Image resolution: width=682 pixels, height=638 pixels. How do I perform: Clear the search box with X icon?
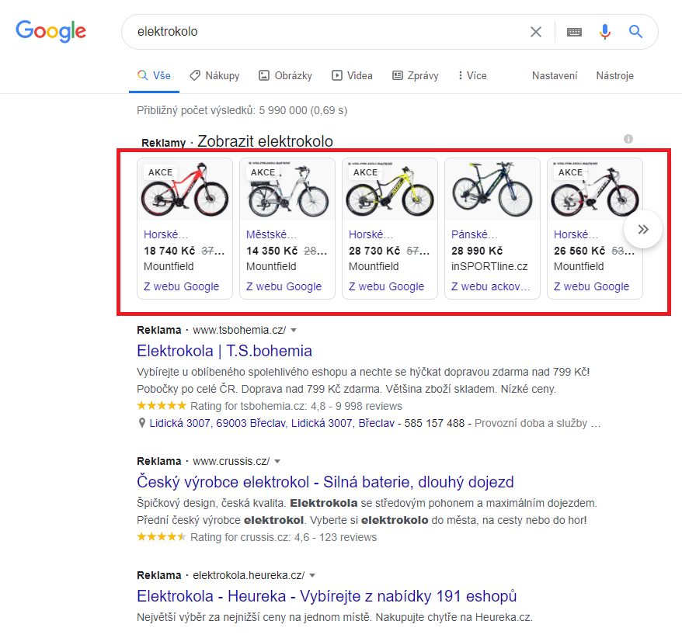coord(536,32)
